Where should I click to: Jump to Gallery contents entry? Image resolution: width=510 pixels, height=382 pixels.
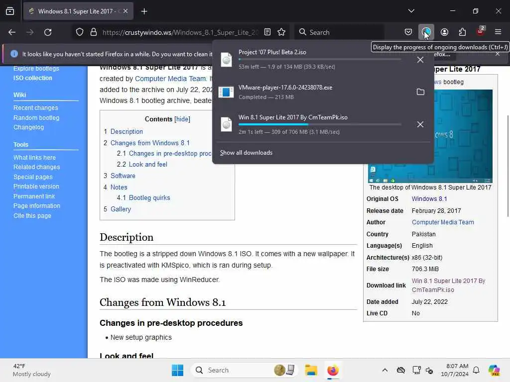[121, 209]
